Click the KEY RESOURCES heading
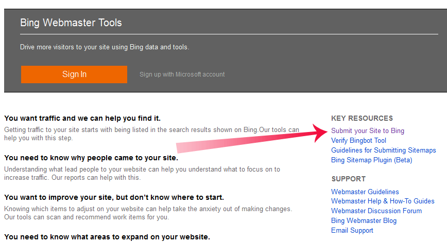The height and width of the screenshot is (244, 447). click(x=362, y=118)
